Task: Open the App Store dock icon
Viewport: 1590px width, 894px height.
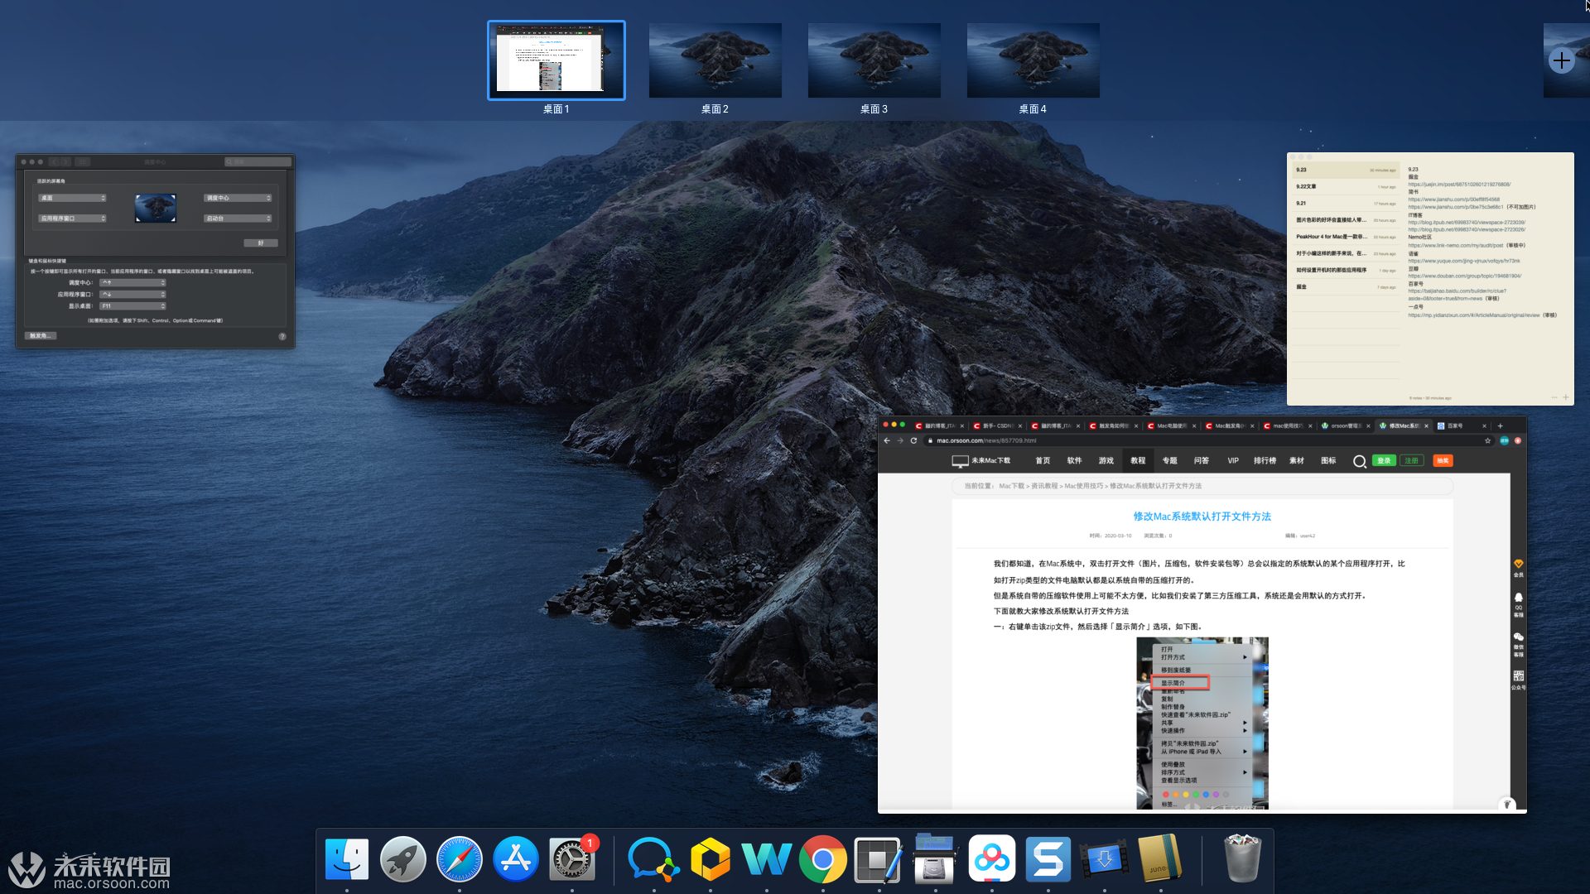Action: point(516,859)
